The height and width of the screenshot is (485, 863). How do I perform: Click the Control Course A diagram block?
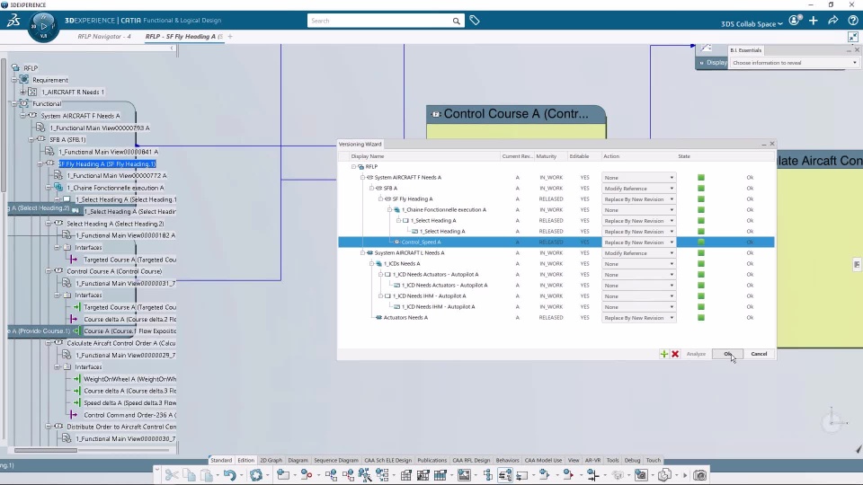(516, 121)
